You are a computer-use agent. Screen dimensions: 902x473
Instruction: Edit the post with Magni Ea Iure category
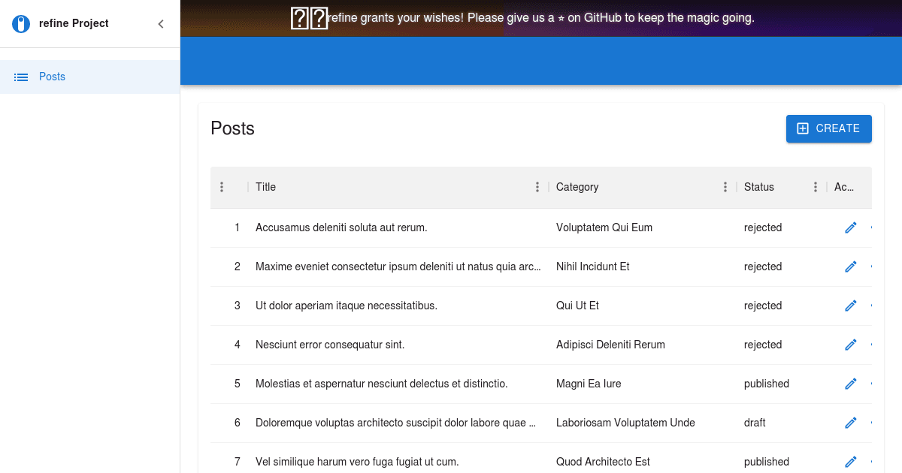click(851, 384)
